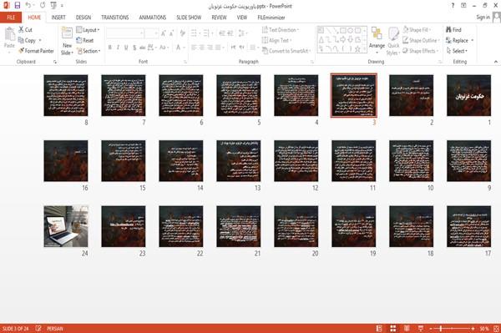
Task: Click the Reset slide button
Action: [x=85, y=40]
